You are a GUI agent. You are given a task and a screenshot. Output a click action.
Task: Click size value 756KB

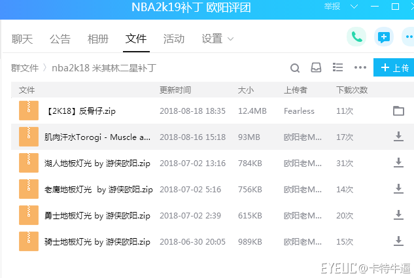tap(250, 189)
